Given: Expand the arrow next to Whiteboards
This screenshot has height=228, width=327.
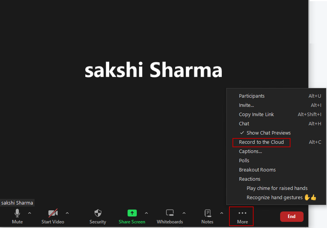Looking at the screenshot, I should pyautogui.click(x=184, y=213).
